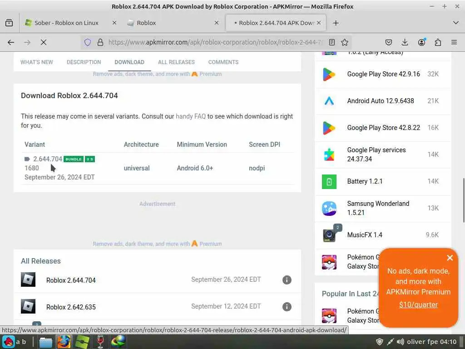List all tabs dropdown
Screen dimensions: 465x349
pyautogui.click(x=456, y=23)
